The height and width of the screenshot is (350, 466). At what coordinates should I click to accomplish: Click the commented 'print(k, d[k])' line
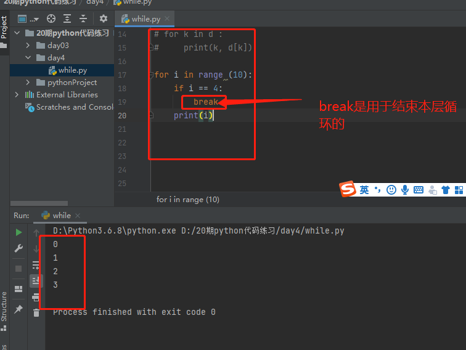218,47
